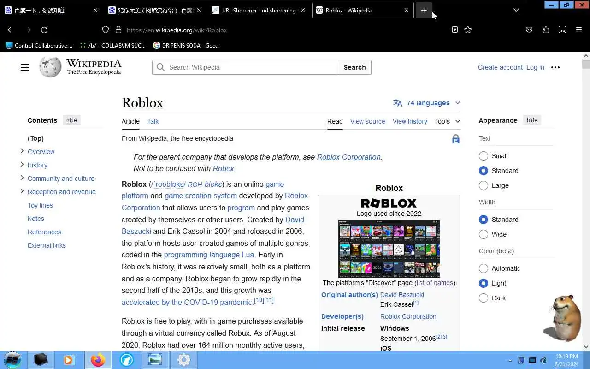Expand the History contents section
The width and height of the screenshot is (590, 369).
(22, 165)
